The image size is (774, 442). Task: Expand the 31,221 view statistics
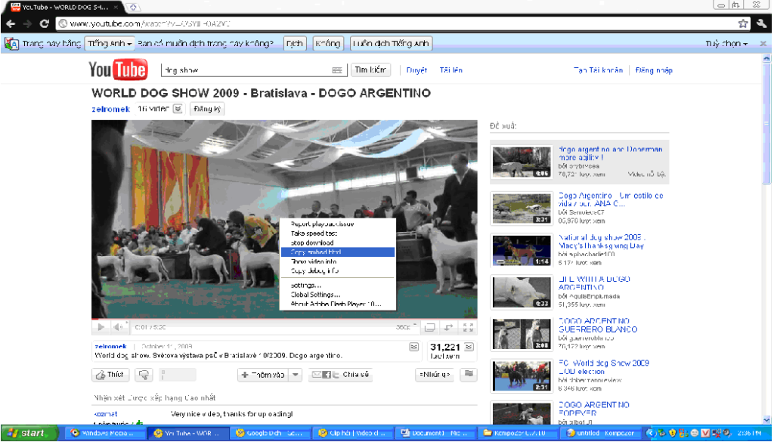pyautogui.click(x=469, y=348)
